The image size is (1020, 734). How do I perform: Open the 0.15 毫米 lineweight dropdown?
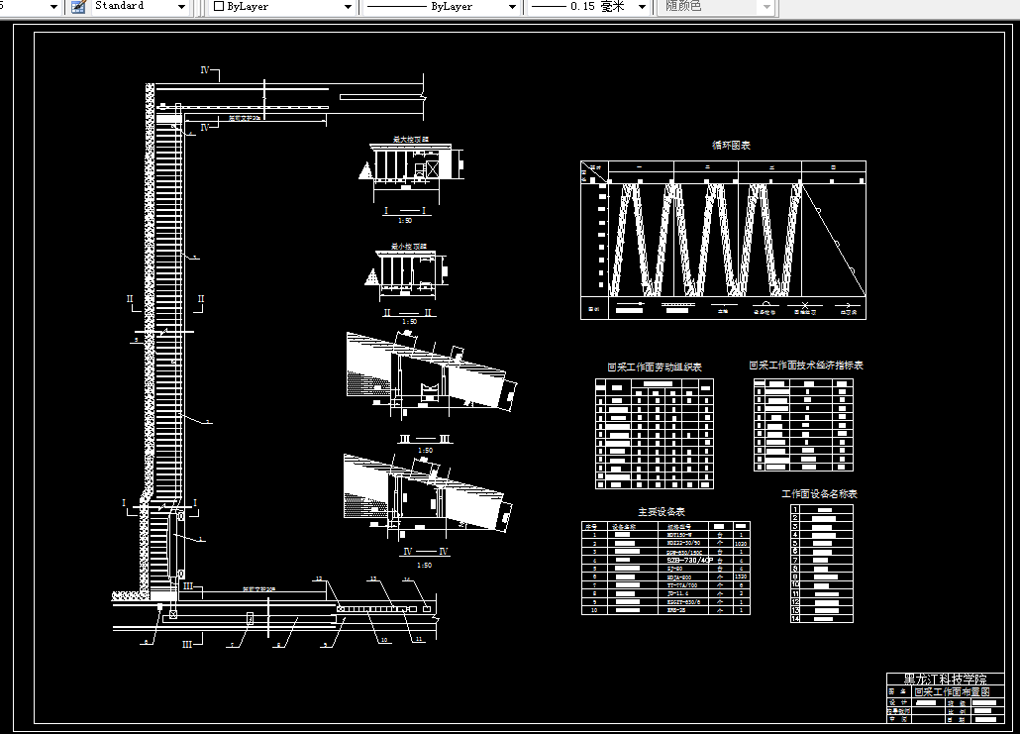tap(642, 7)
